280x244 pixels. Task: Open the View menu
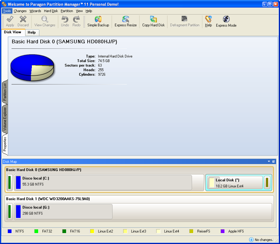tap(79, 11)
